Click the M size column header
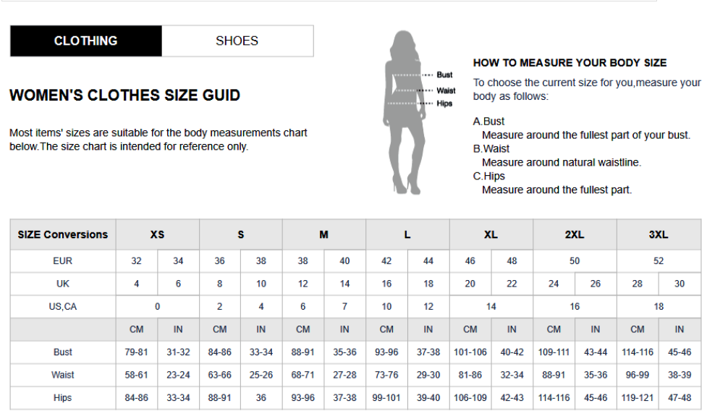 323,234
